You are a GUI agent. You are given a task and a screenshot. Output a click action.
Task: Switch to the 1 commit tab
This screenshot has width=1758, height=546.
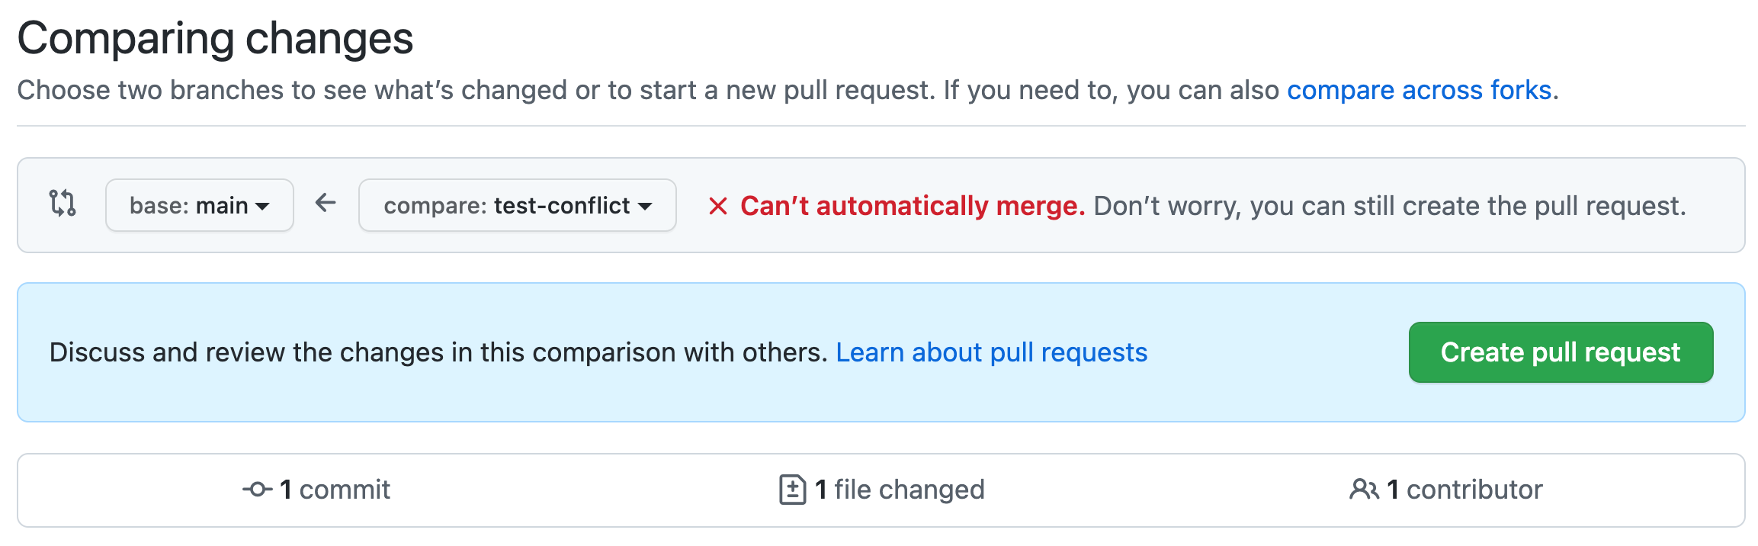pos(316,490)
